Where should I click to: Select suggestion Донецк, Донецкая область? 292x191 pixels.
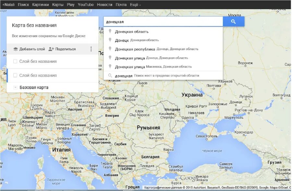click(x=163, y=40)
